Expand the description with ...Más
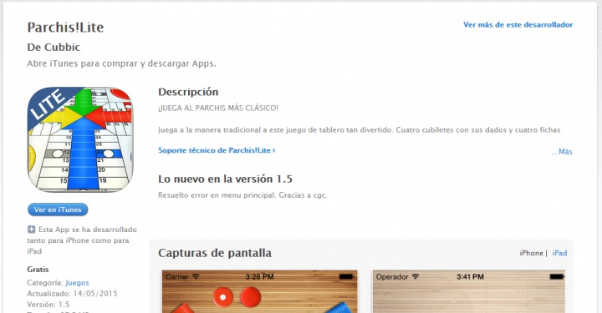This screenshot has height=313, width=602. (x=562, y=152)
